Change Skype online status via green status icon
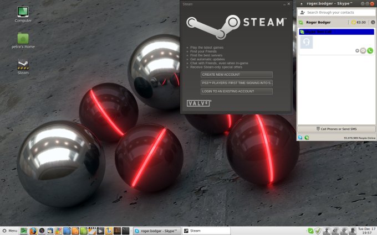The image size is (377, 235). [300, 23]
